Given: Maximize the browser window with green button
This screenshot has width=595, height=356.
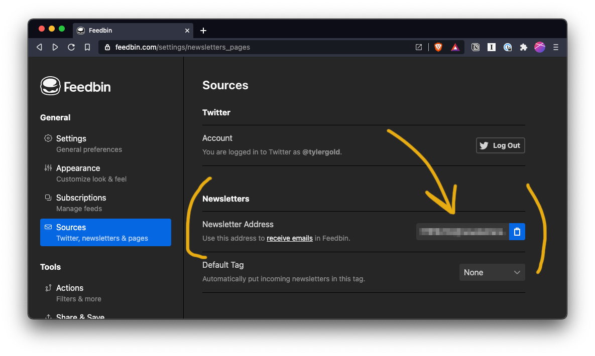Looking at the screenshot, I should [x=62, y=29].
